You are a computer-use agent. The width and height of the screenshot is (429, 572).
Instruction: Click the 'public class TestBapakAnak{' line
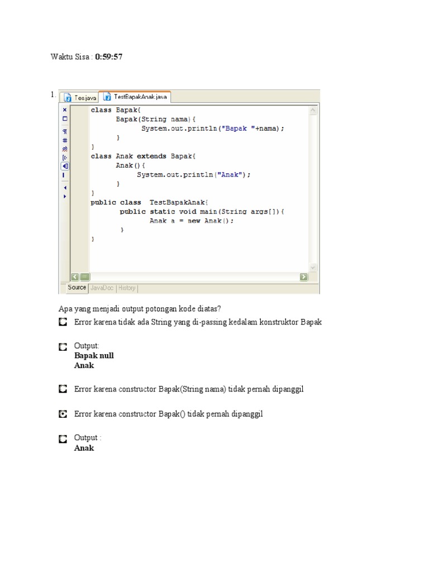(149, 202)
